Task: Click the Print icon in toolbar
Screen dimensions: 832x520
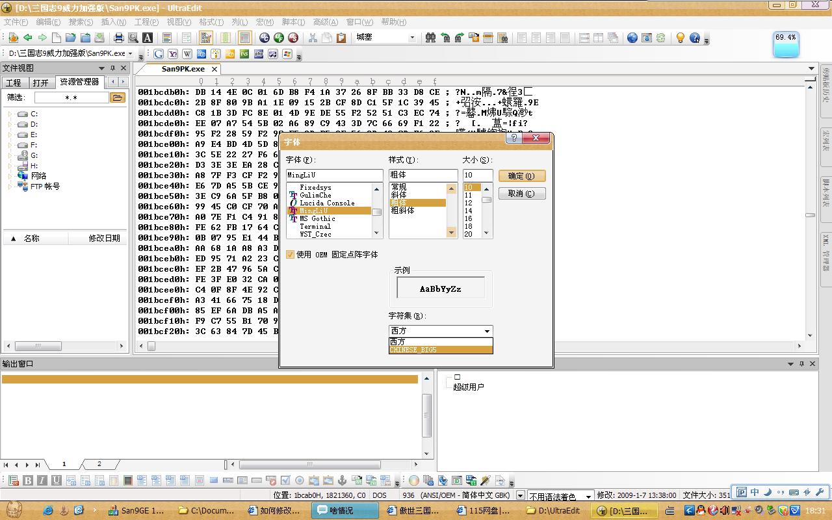Action: pos(119,38)
